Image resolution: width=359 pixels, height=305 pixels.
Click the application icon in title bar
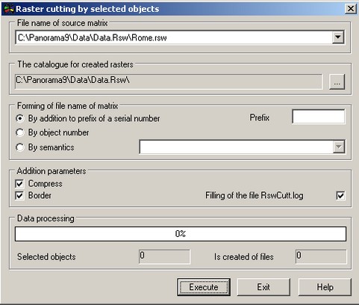click(x=9, y=9)
